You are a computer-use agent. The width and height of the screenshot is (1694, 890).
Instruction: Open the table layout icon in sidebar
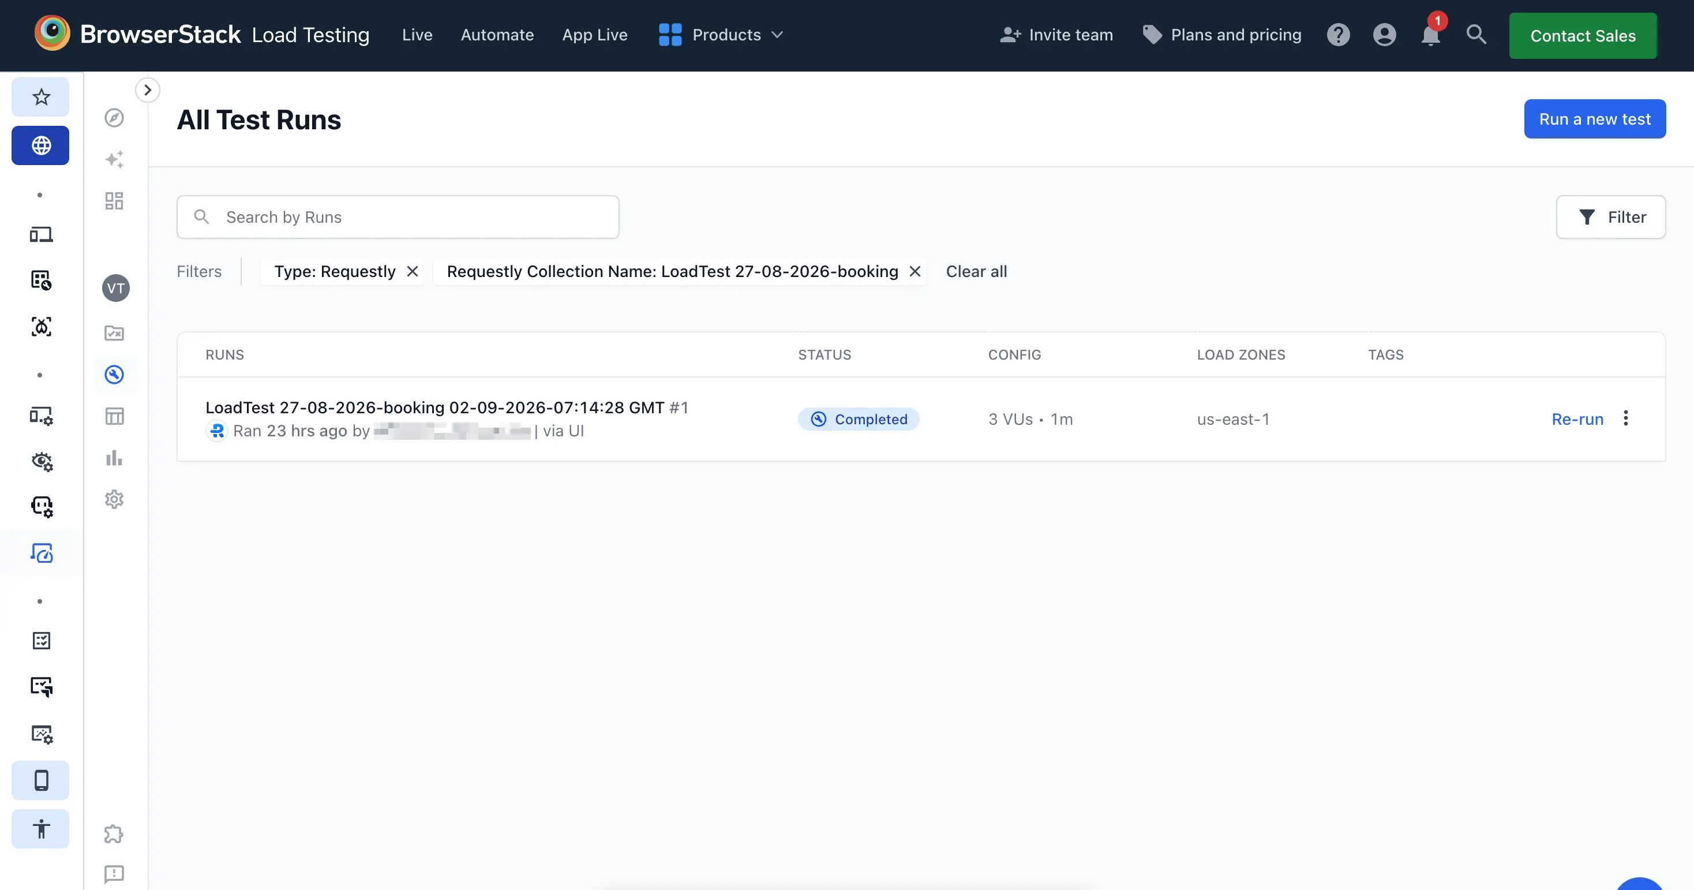click(114, 416)
